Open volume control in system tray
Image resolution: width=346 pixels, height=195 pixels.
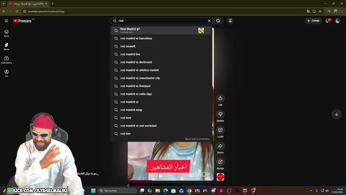pyautogui.click(x=327, y=191)
